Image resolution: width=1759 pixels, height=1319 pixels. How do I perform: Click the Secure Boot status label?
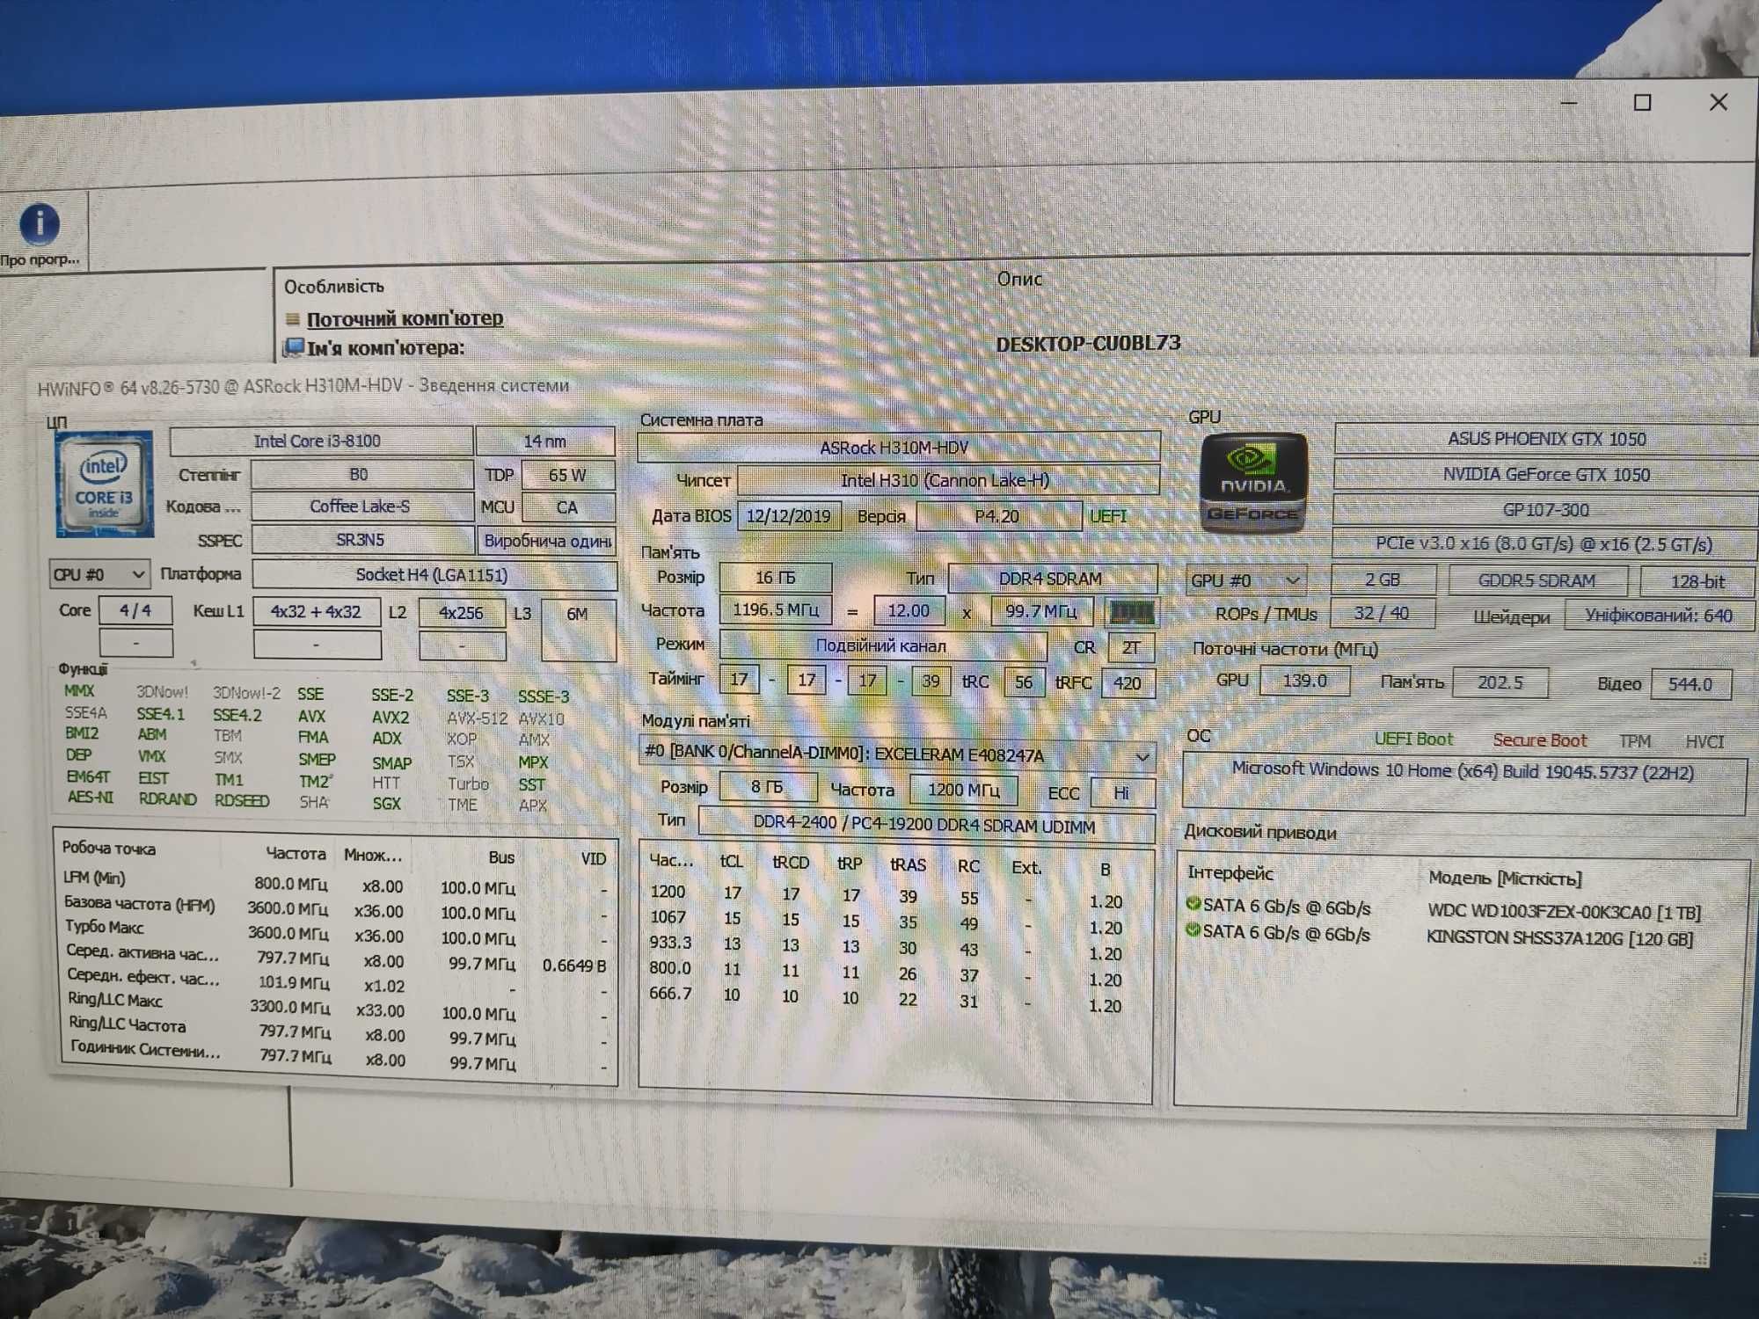click(1539, 740)
